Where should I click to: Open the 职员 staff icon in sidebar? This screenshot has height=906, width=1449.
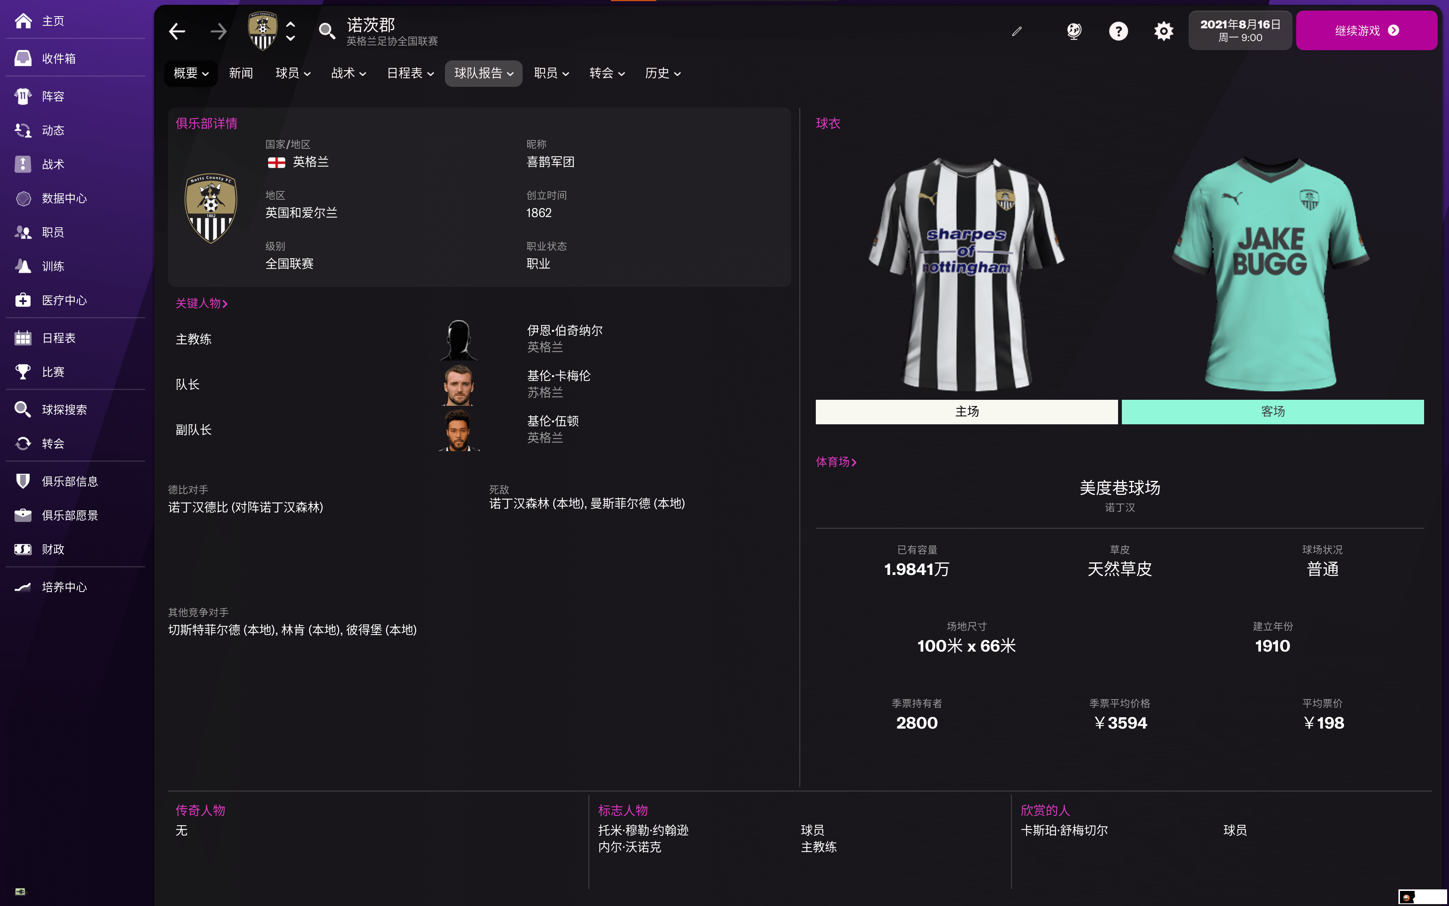click(x=23, y=232)
